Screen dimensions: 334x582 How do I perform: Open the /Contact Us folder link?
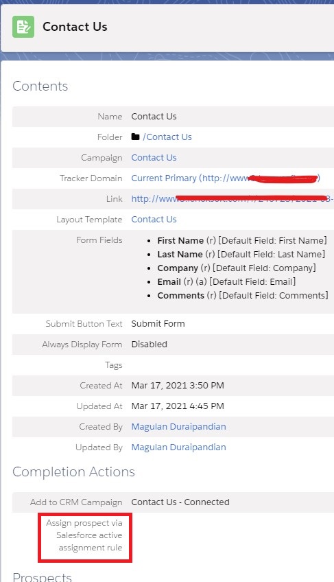point(167,137)
